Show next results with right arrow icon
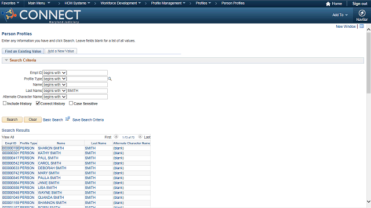Screen dimensions: 371x208 (x=140, y=136)
